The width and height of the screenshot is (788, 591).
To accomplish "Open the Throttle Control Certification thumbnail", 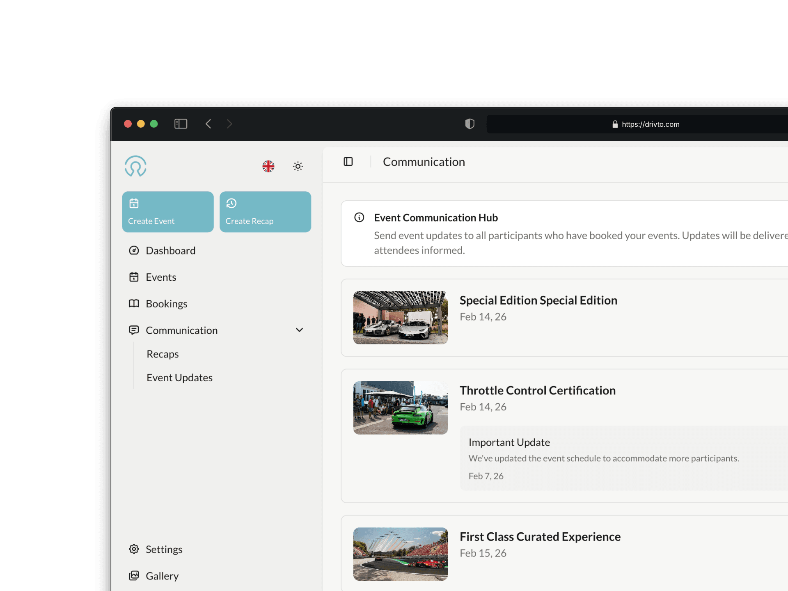I will (400, 408).
